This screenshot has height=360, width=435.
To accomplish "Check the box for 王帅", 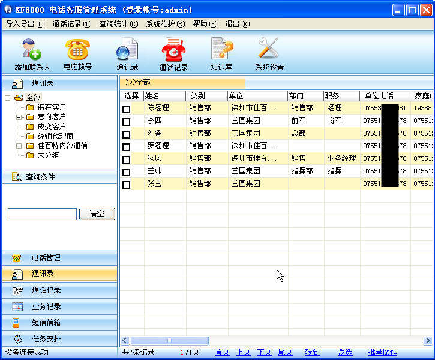I will click(x=126, y=172).
